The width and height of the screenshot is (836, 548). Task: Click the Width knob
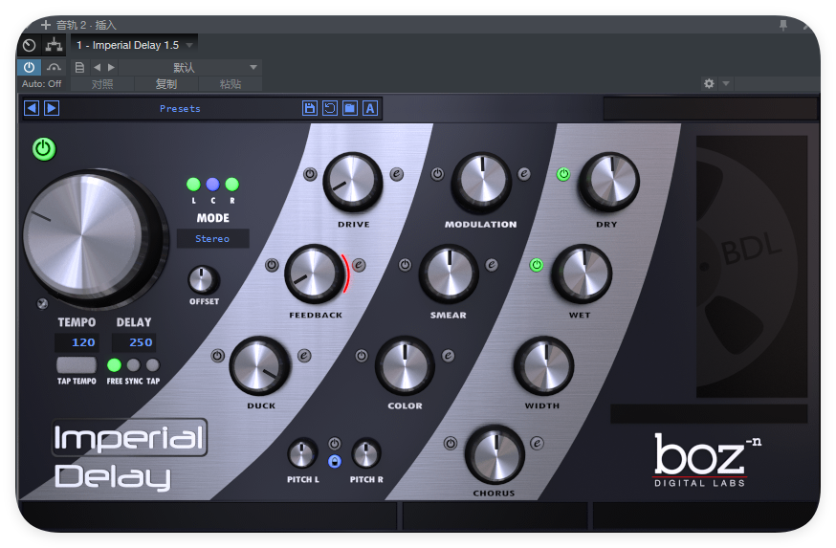(543, 365)
